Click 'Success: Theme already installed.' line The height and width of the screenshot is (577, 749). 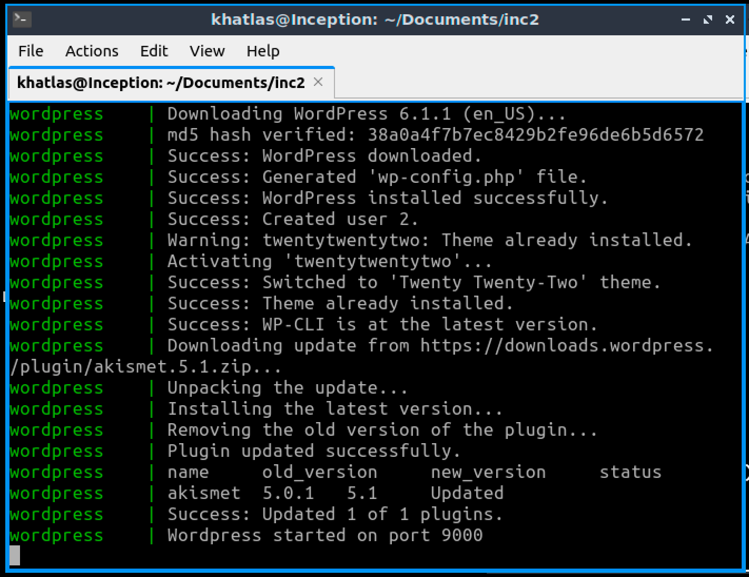(x=340, y=304)
